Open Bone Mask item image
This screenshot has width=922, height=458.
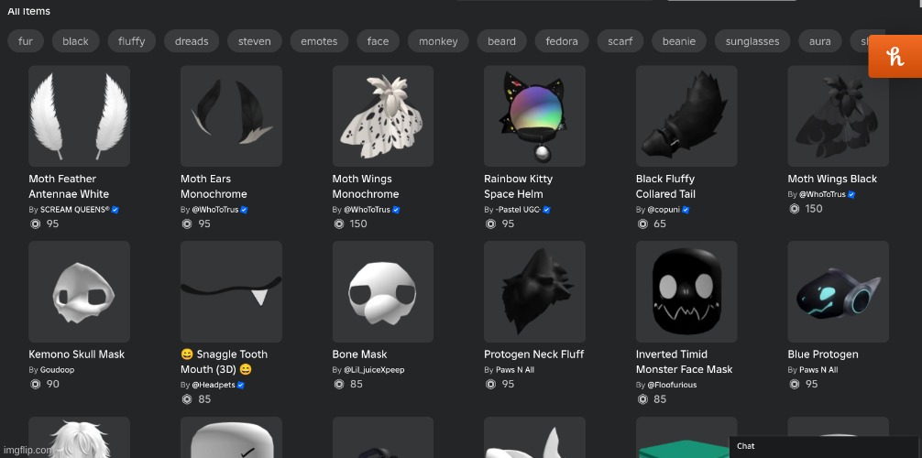(x=383, y=291)
